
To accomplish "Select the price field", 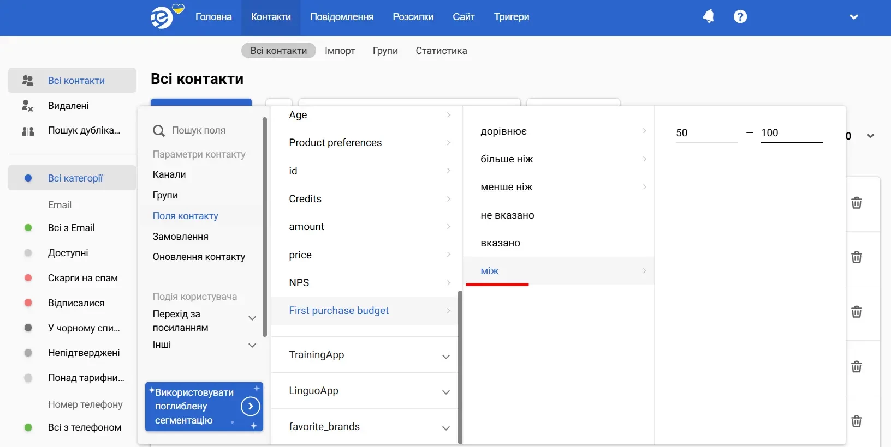I will tap(364, 255).
